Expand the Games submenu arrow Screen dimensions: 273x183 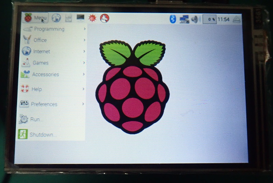tap(84, 63)
